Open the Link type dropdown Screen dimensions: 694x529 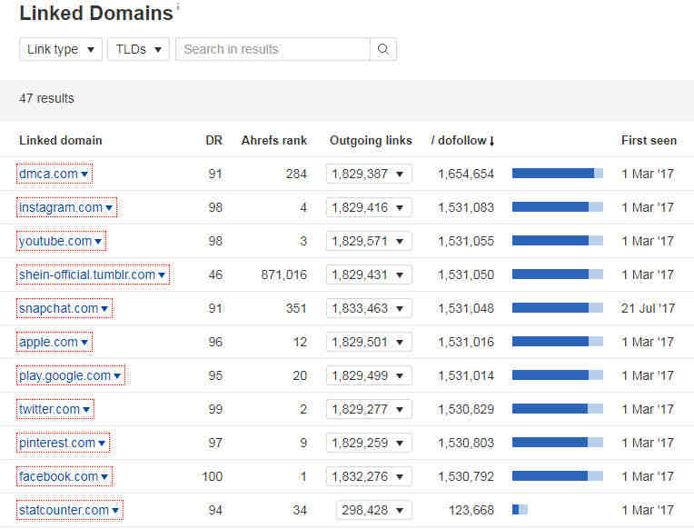(x=61, y=49)
